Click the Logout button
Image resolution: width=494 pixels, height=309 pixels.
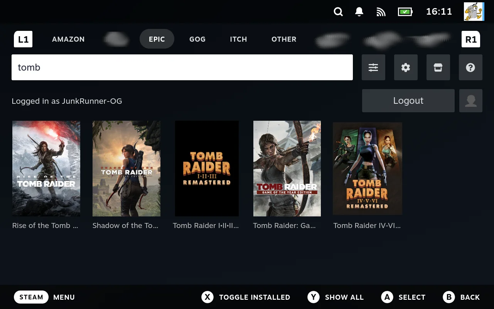(408, 101)
